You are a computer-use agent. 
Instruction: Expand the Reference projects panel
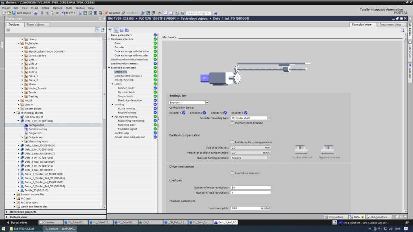[x=6, y=212]
